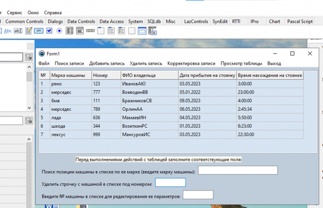Pick the TActionList component icon
The width and height of the screenshot is (323, 208).
point(152,31)
